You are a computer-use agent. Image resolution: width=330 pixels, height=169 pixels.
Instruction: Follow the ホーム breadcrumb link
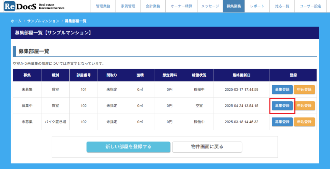[16, 21]
